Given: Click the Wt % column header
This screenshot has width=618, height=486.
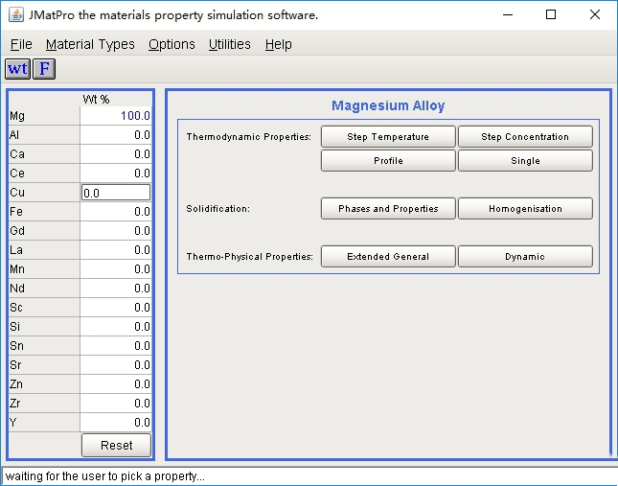Looking at the screenshot, I should pyautogui.click(x=96, y=100).
